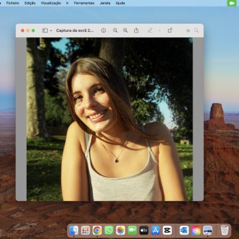Click the window title "Captura de ecrã 2..."
Screen dimensions: 239x239
[75, 31]
